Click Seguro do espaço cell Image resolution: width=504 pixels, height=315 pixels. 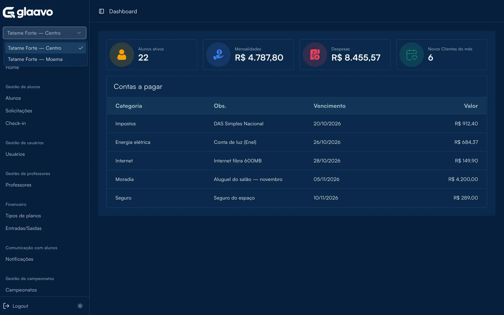[x=234, y=198]
